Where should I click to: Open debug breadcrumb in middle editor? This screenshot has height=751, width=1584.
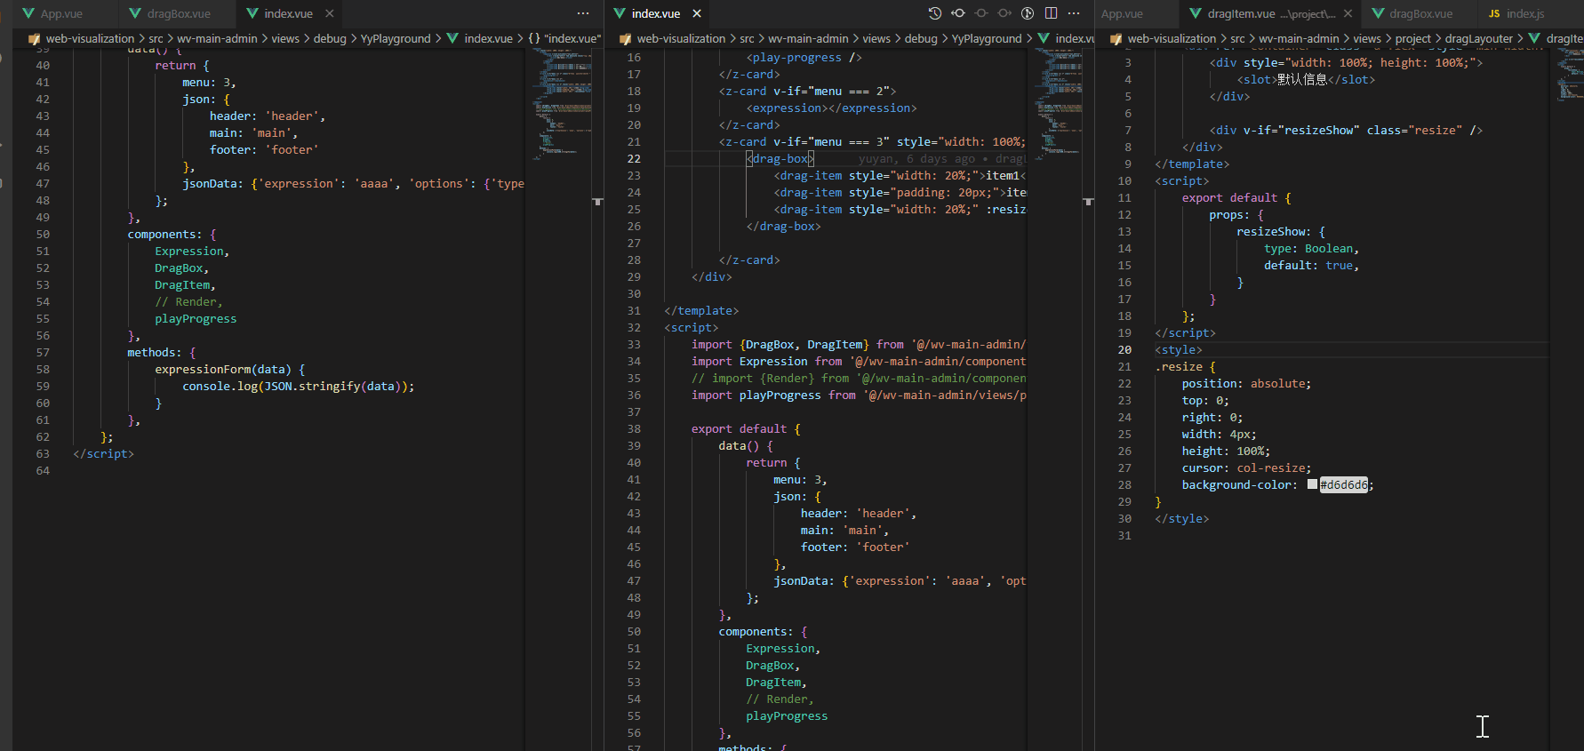(921, 38)
